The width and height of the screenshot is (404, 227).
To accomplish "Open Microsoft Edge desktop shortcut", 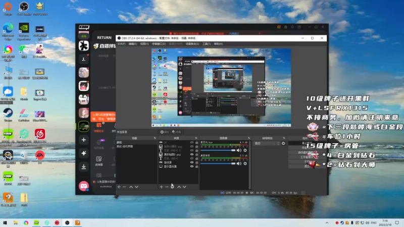I will pyautogui.click(x=8, y=32).
